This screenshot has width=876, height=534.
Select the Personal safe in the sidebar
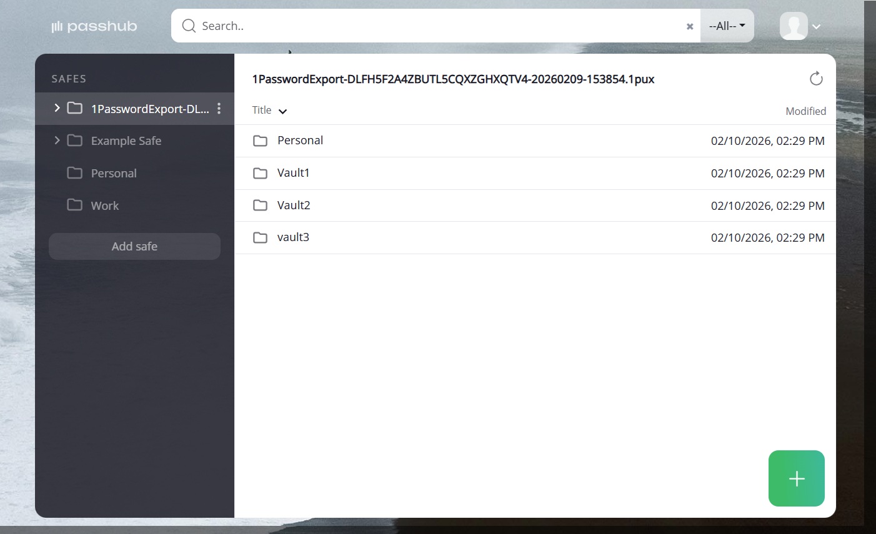[x=114, y=173]
